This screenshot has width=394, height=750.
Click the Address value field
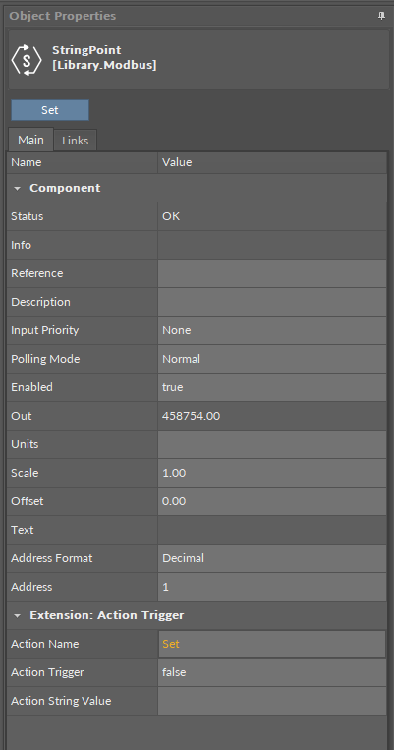pyautogui.click(x=272, y=587)
